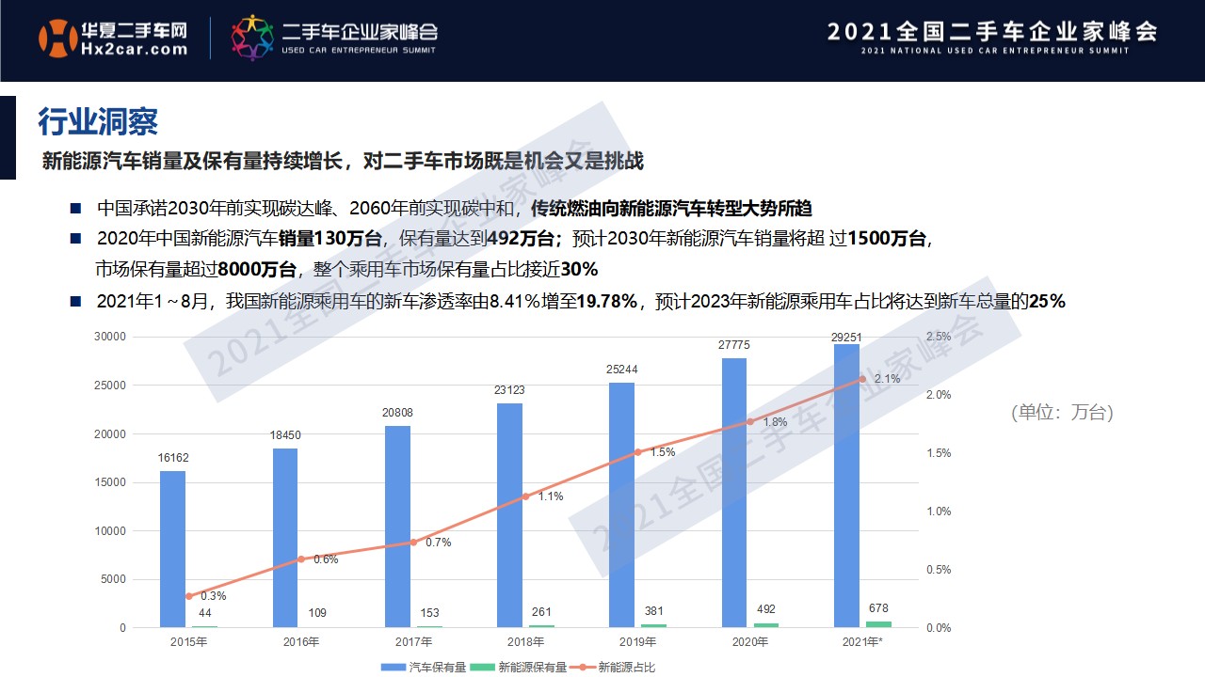Image resolution: width=1205 pixels, height=677 pixels.
Task: Click the 2015年 blue bar labeled 16162
Action: coord(172,549)
